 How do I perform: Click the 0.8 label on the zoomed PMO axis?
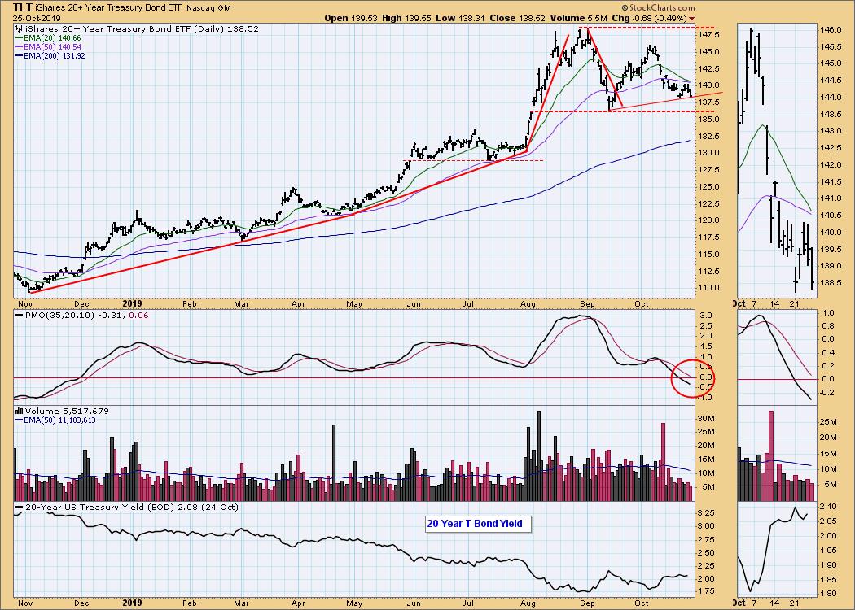tap(830, 327)
